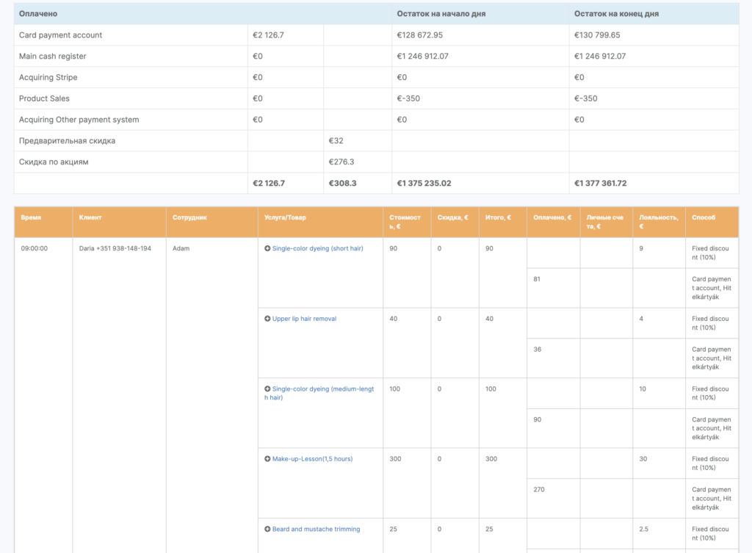This screenshot has width=752, height=553.
Task: Click the paid amount 270
Action: point(539,490)
